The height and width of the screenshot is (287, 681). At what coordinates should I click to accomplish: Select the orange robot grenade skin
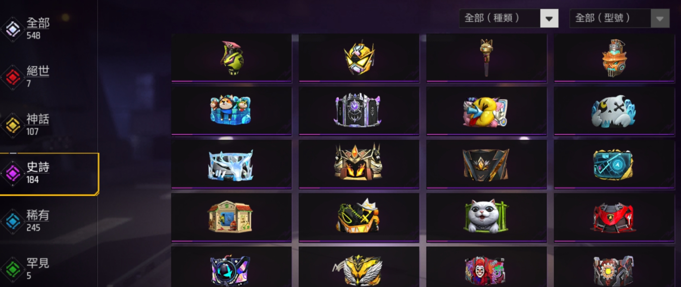(x=614, y=57)
